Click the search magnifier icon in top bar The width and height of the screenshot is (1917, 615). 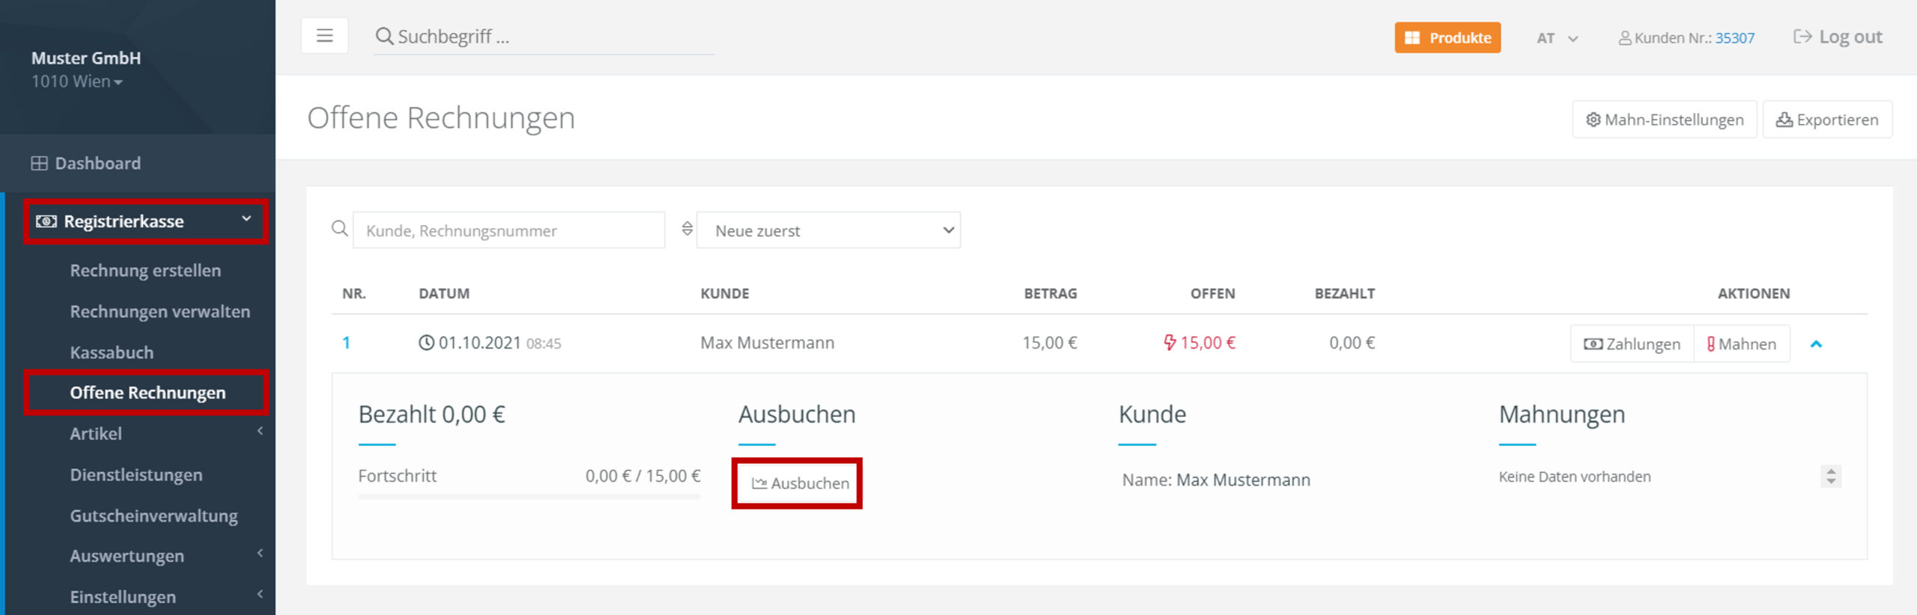[384, 37]
